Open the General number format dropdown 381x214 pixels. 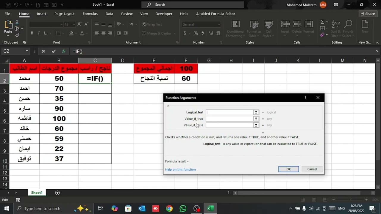219,24
